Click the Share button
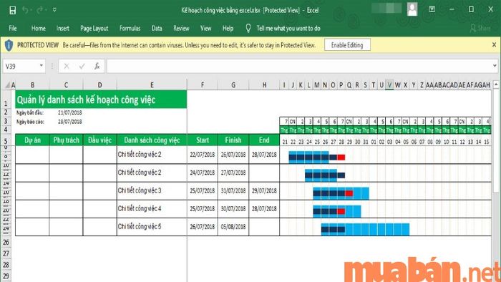 [480, 29]
